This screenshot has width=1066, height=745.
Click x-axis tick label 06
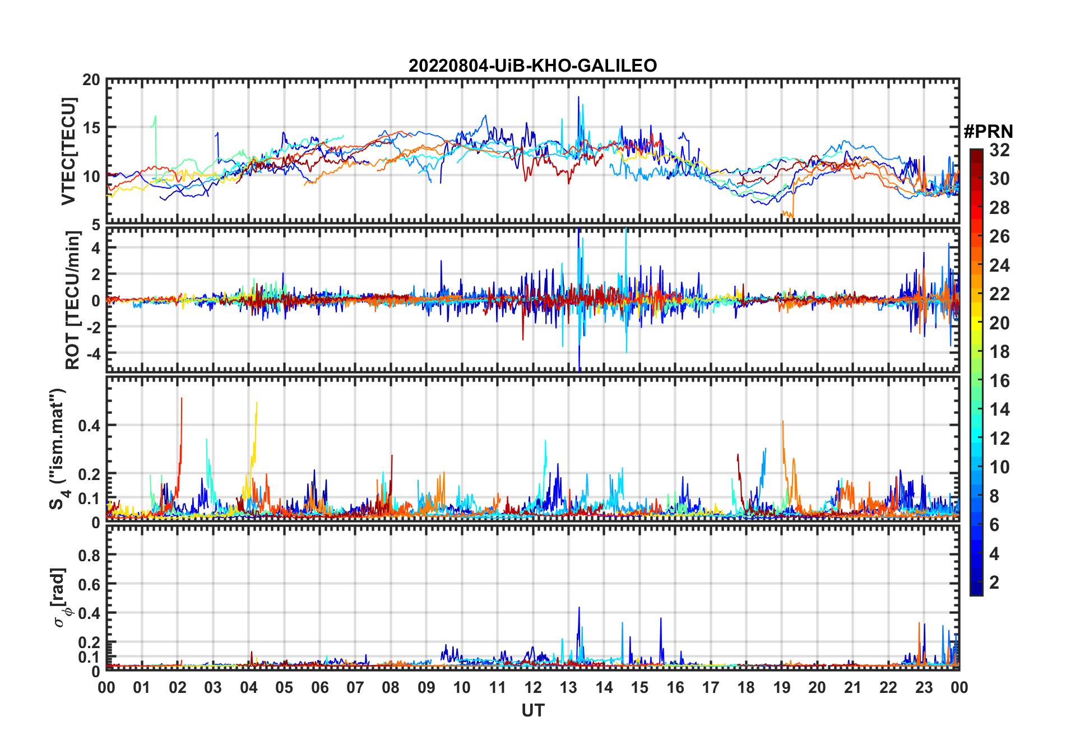320,687
